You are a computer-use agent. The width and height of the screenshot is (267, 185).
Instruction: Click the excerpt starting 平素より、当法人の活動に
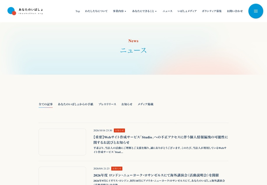coord(160,150)
